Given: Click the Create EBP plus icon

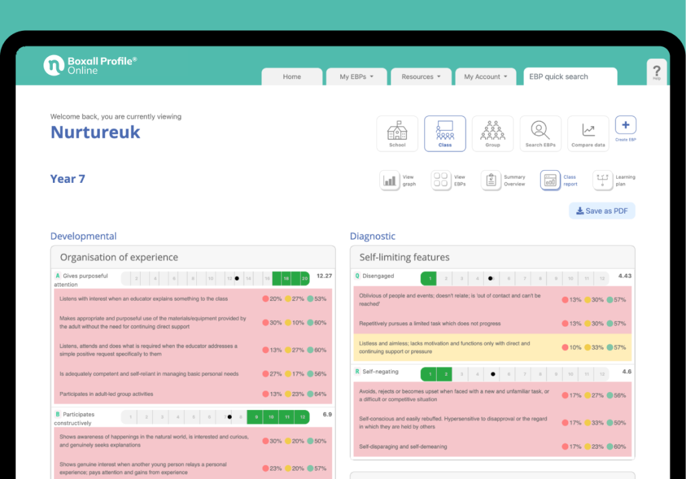Looking at the screenshot, I should [x=625, y=125].
